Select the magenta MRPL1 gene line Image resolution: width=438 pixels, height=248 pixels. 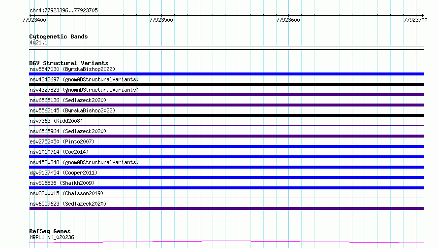[226, 242]
